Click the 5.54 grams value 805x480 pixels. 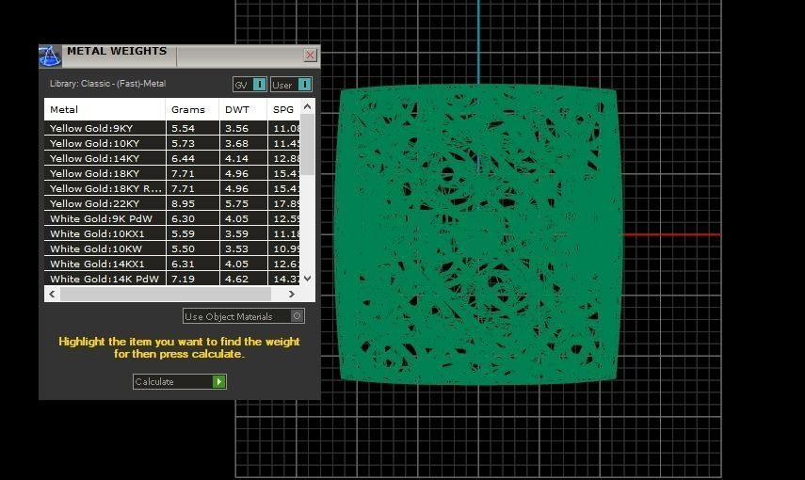click(183, 128)
